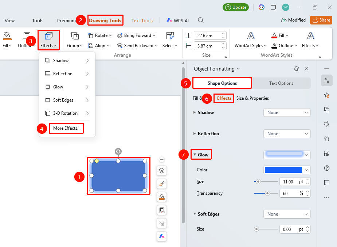Image resolution: width=337 pixels, height=247 pixels.
Task: Click the search magnifier icon in the tab bar
Action: 200,20
